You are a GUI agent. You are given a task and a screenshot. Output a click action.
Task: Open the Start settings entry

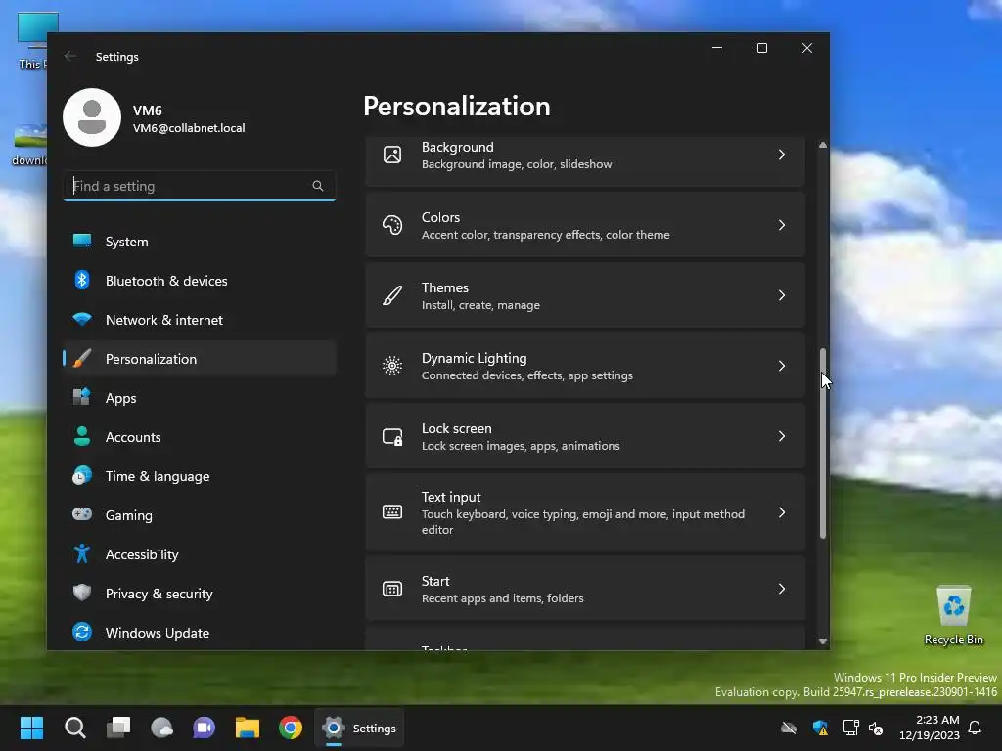click(585, 589)
